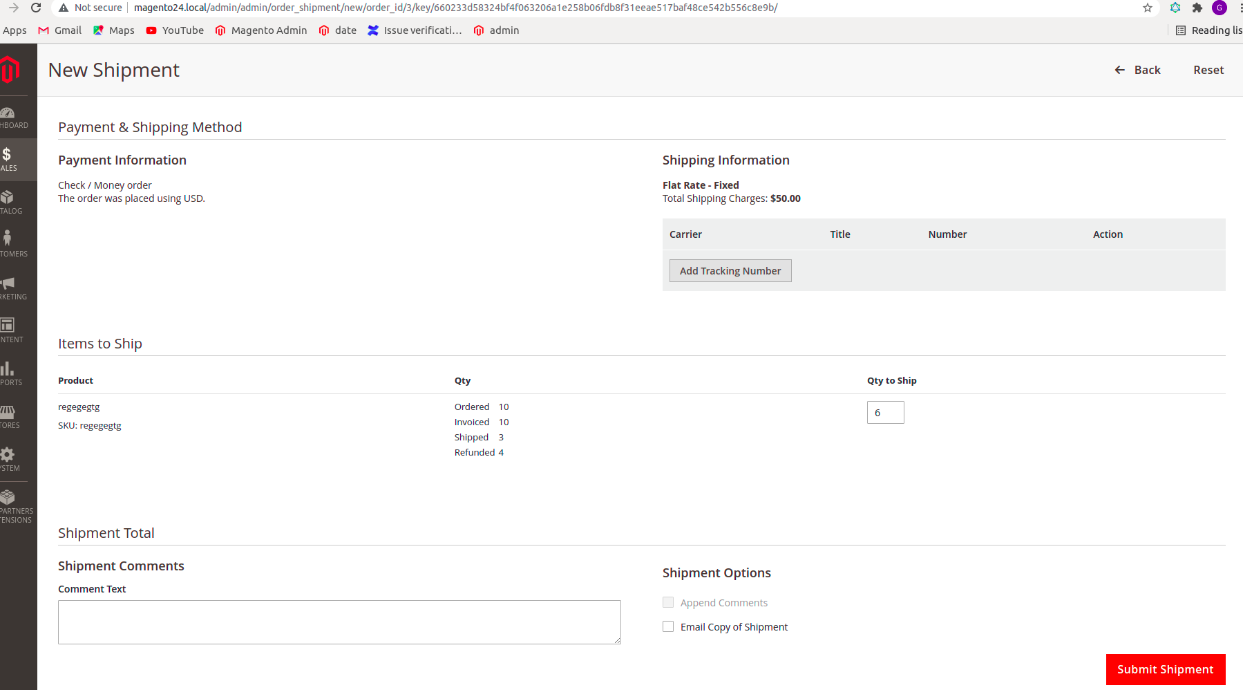Click the Magento logo in the top corner
The image size is (1243, 690).
pos(10,70)
